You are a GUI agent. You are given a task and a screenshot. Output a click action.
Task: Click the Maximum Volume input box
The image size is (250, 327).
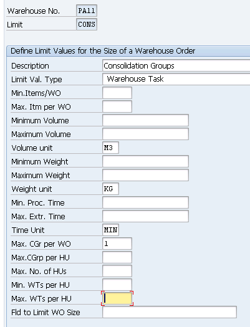(x=145, y=134)
